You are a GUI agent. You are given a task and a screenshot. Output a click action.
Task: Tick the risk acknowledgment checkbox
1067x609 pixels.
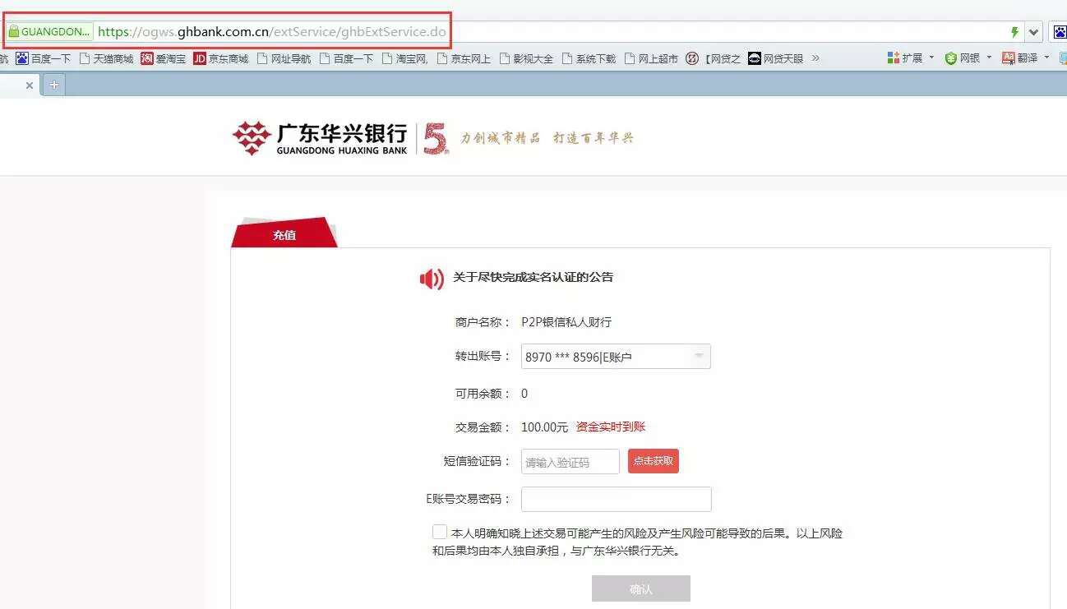tap(440, 532)
